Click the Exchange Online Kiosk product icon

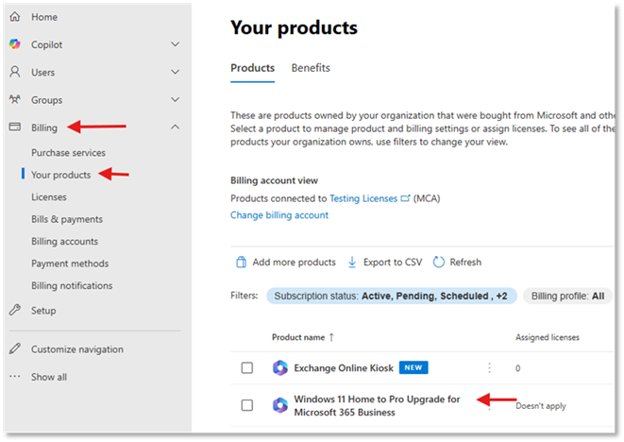click(280, 367)
